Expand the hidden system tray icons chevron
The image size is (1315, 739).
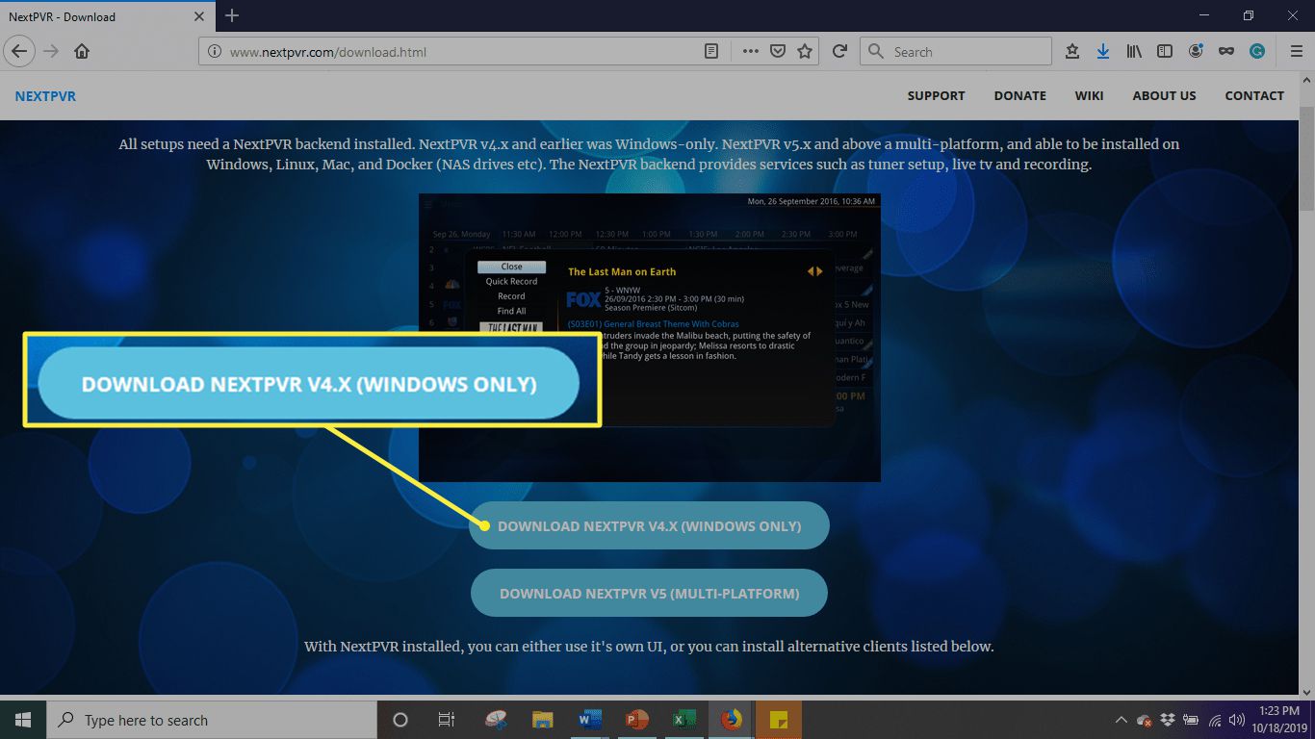click(x=1121, y=720)
